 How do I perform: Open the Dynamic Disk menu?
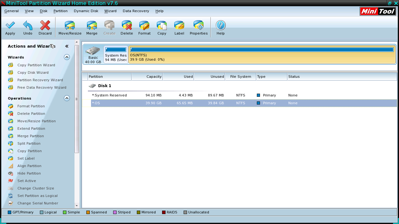point(86,11)
